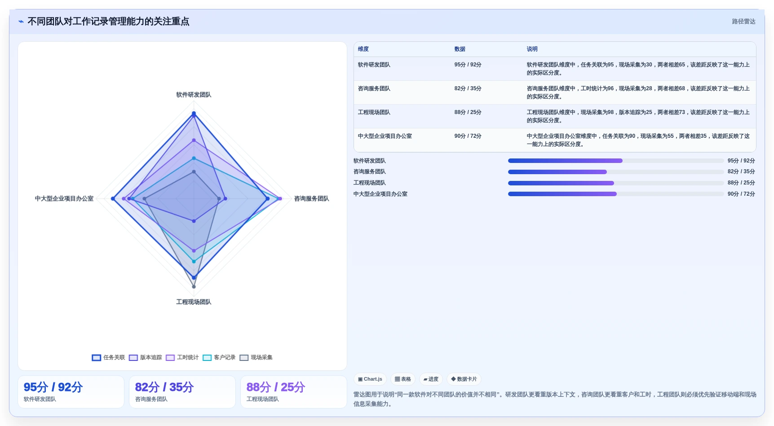Click the 说明 column header
The width and height of the screenshot is (774, 426).
coord(532,49)
